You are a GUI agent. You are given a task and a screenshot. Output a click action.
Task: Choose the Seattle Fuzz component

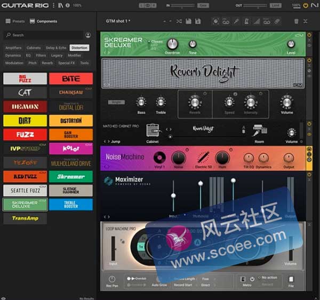pos(25,190)
